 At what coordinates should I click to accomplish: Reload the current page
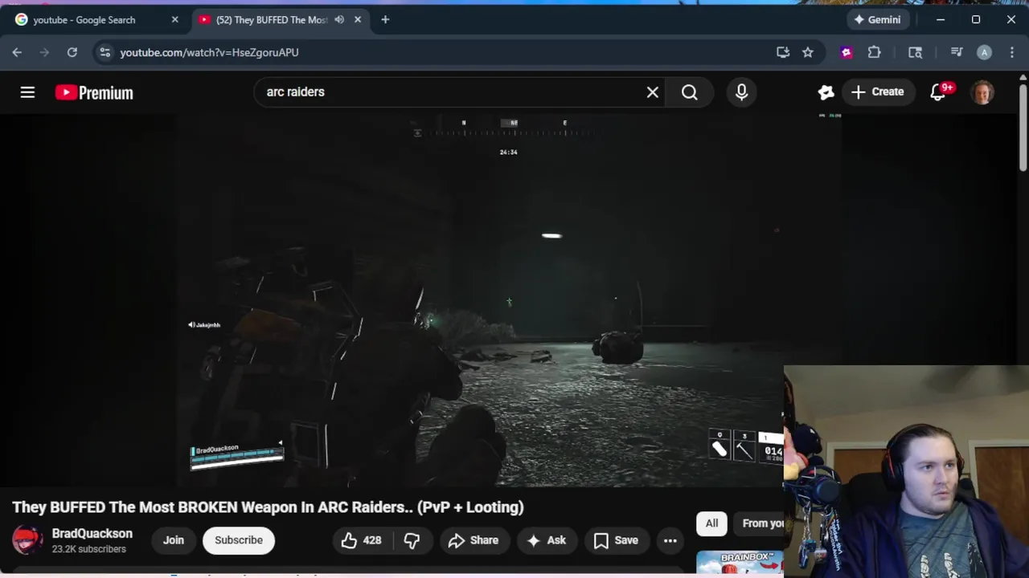click(72, 52)
